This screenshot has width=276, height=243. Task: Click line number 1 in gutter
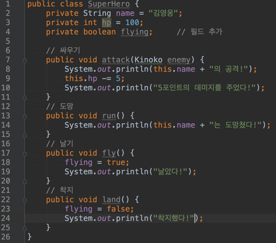pyautogui.click(x=8, y=4)
